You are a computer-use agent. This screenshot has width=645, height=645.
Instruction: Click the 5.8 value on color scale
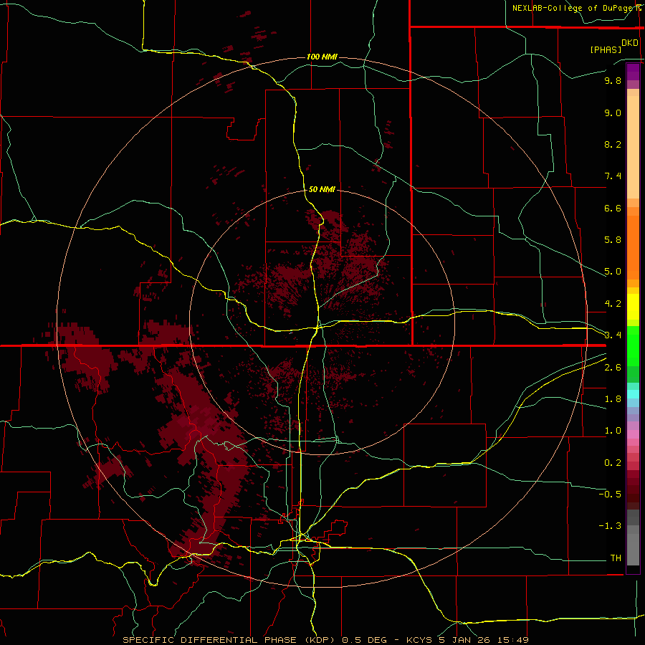point(613,240)
